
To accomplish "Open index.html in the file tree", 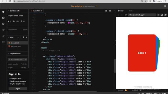I will [x=18, y=43].
